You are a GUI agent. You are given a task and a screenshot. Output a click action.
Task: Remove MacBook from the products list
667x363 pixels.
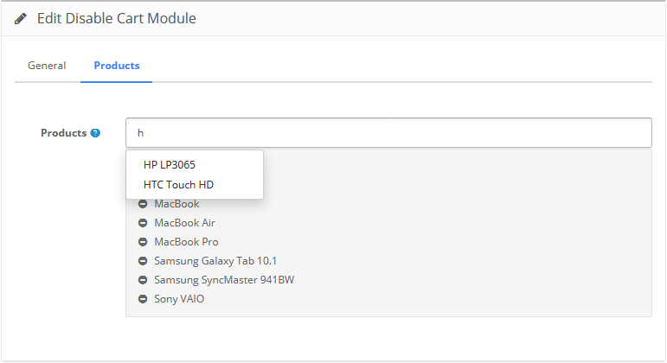[143, 204]
